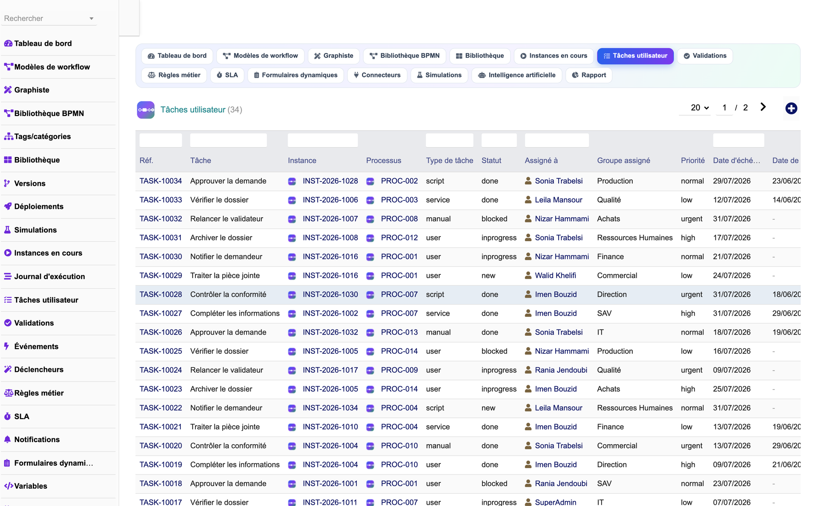Click user icon next to Walid Khelifi
This screenshot has width=818, height=506.
pyautogui.click(x=528, y=276)
